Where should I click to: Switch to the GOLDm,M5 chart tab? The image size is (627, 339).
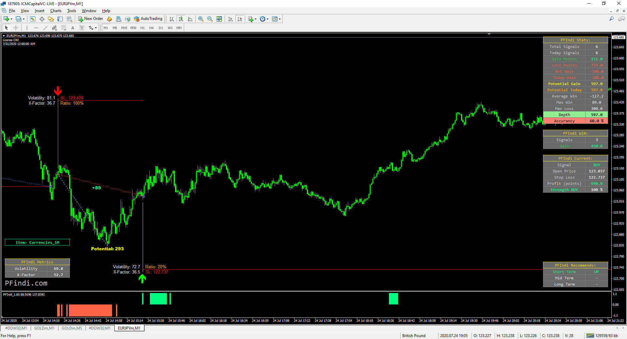point(72,328)
